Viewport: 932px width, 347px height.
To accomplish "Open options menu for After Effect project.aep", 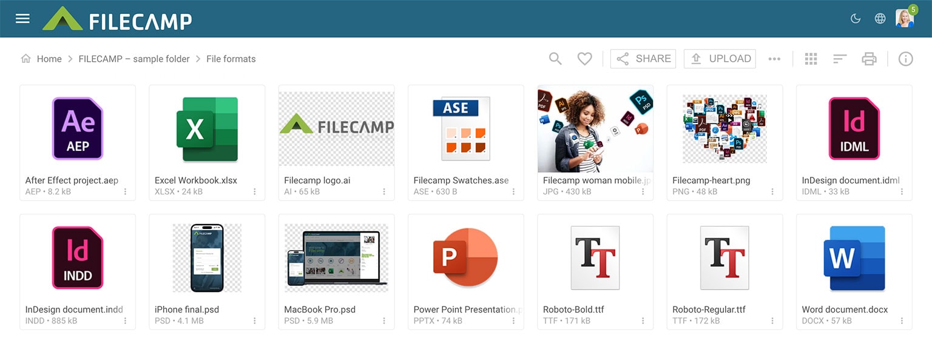I will click(x=126, y=191).
